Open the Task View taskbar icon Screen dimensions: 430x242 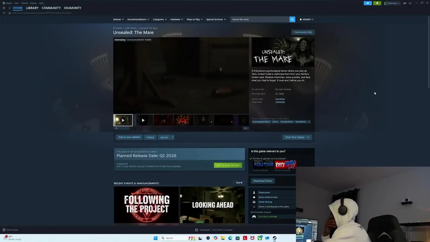tap(200, 238)
